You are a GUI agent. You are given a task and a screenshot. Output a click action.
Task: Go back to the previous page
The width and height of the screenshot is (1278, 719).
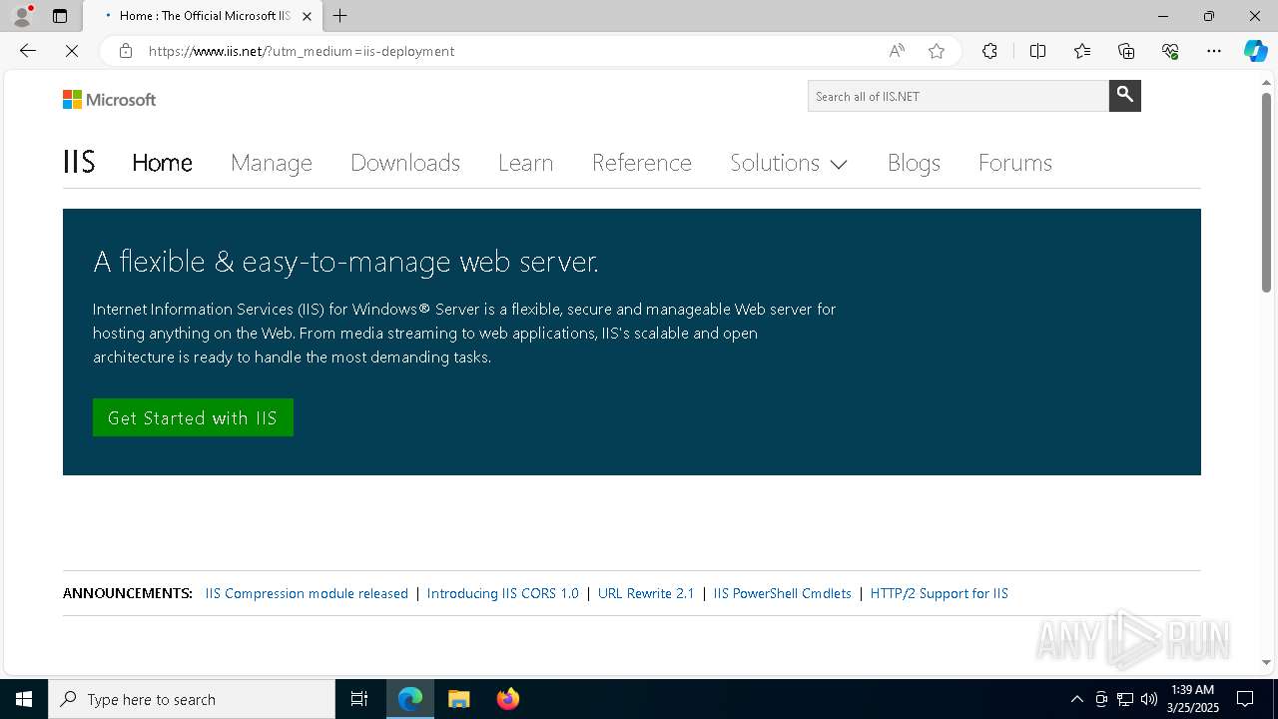tap(28, 51)
